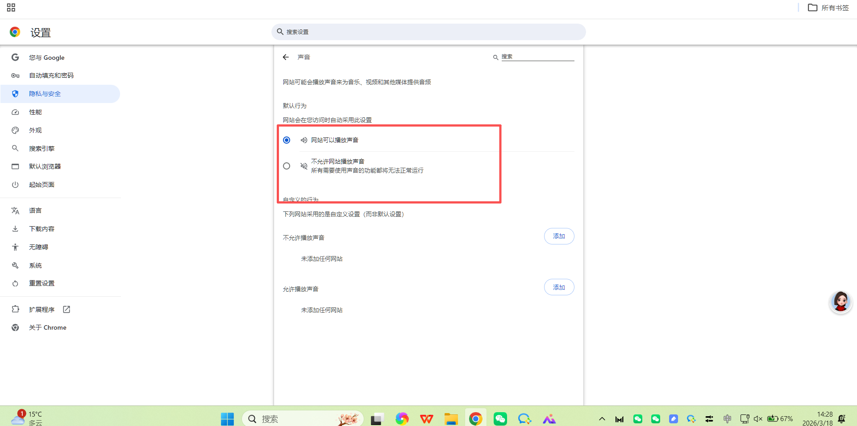Viewport: 857px width, 426px height.
Task: Open the Task View taskbar icon
Action: coord(377,419)
